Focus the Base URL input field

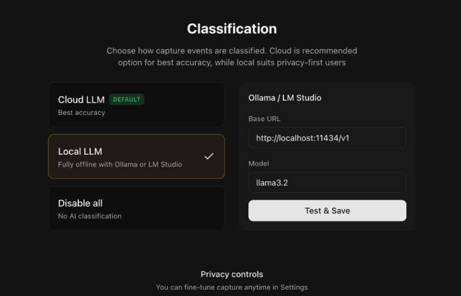pos(327,138)
